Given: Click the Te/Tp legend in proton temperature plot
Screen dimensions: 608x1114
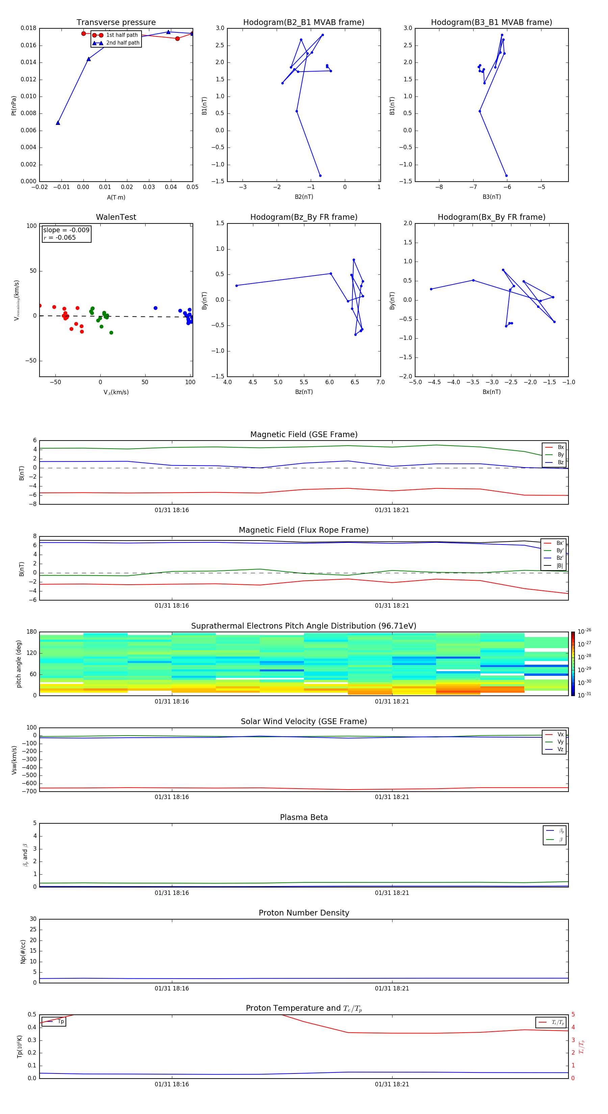Looking at the screenshot, I should pos(551,1022).
